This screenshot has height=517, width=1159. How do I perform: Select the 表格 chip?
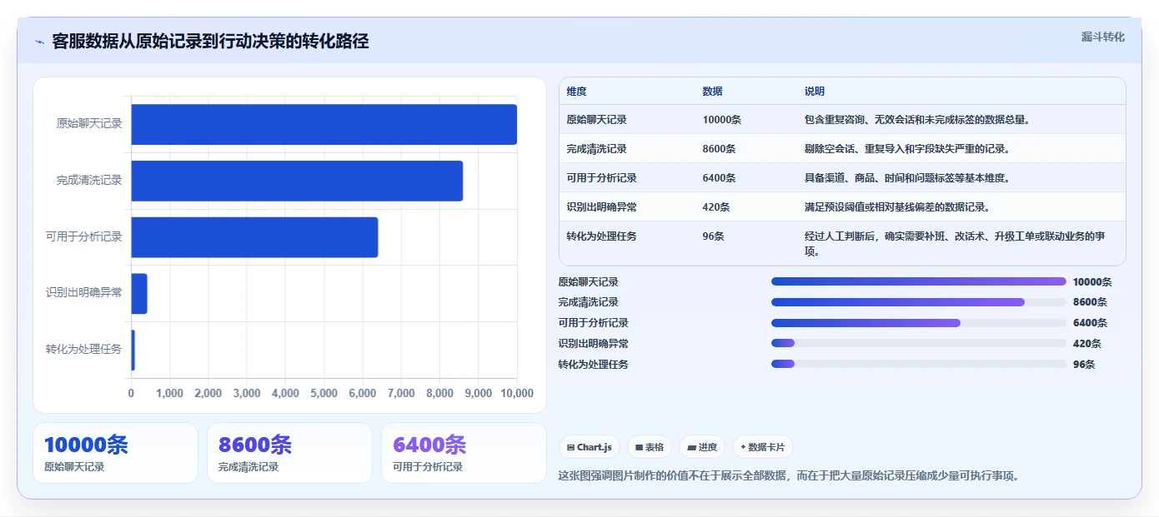[x=650, y=447]
